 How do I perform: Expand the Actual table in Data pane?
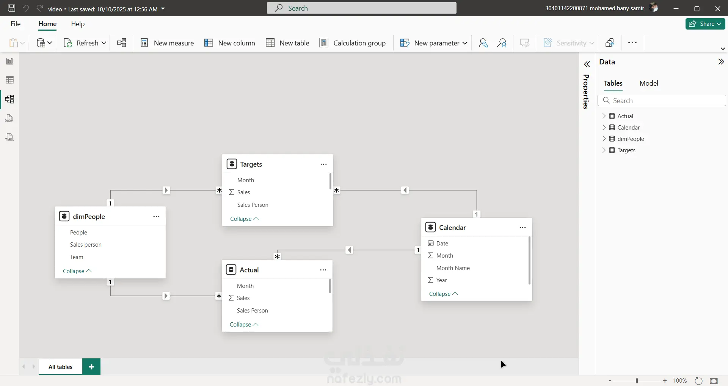coord(604,116)
